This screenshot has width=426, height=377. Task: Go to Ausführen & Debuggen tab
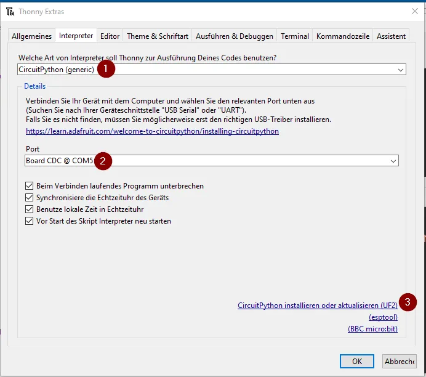pos(234,36)
